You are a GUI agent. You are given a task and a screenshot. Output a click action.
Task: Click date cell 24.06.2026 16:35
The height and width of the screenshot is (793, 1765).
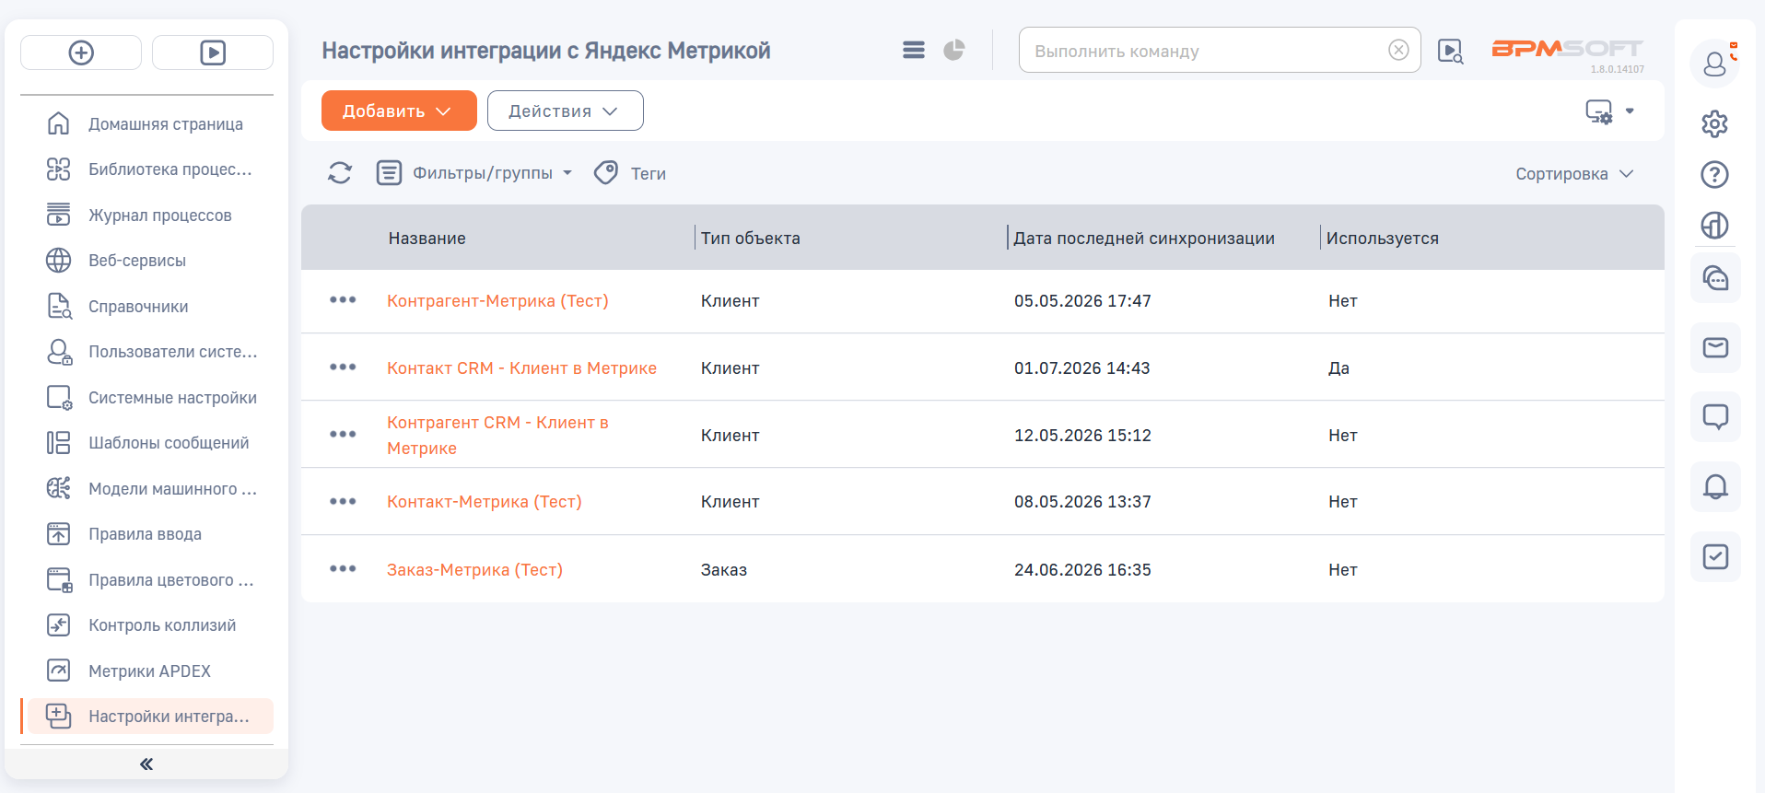[x=1082, y=570]
